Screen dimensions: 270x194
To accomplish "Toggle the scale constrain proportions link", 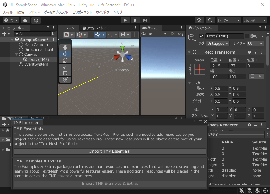I will (x=206, y=116).
